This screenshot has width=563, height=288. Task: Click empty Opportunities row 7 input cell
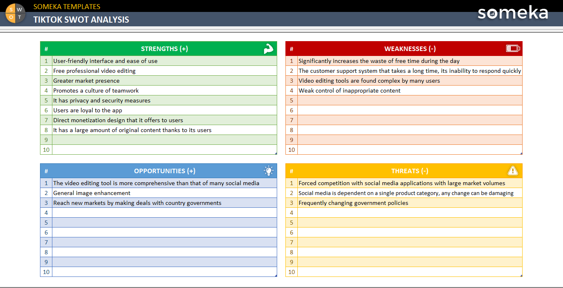165,242
